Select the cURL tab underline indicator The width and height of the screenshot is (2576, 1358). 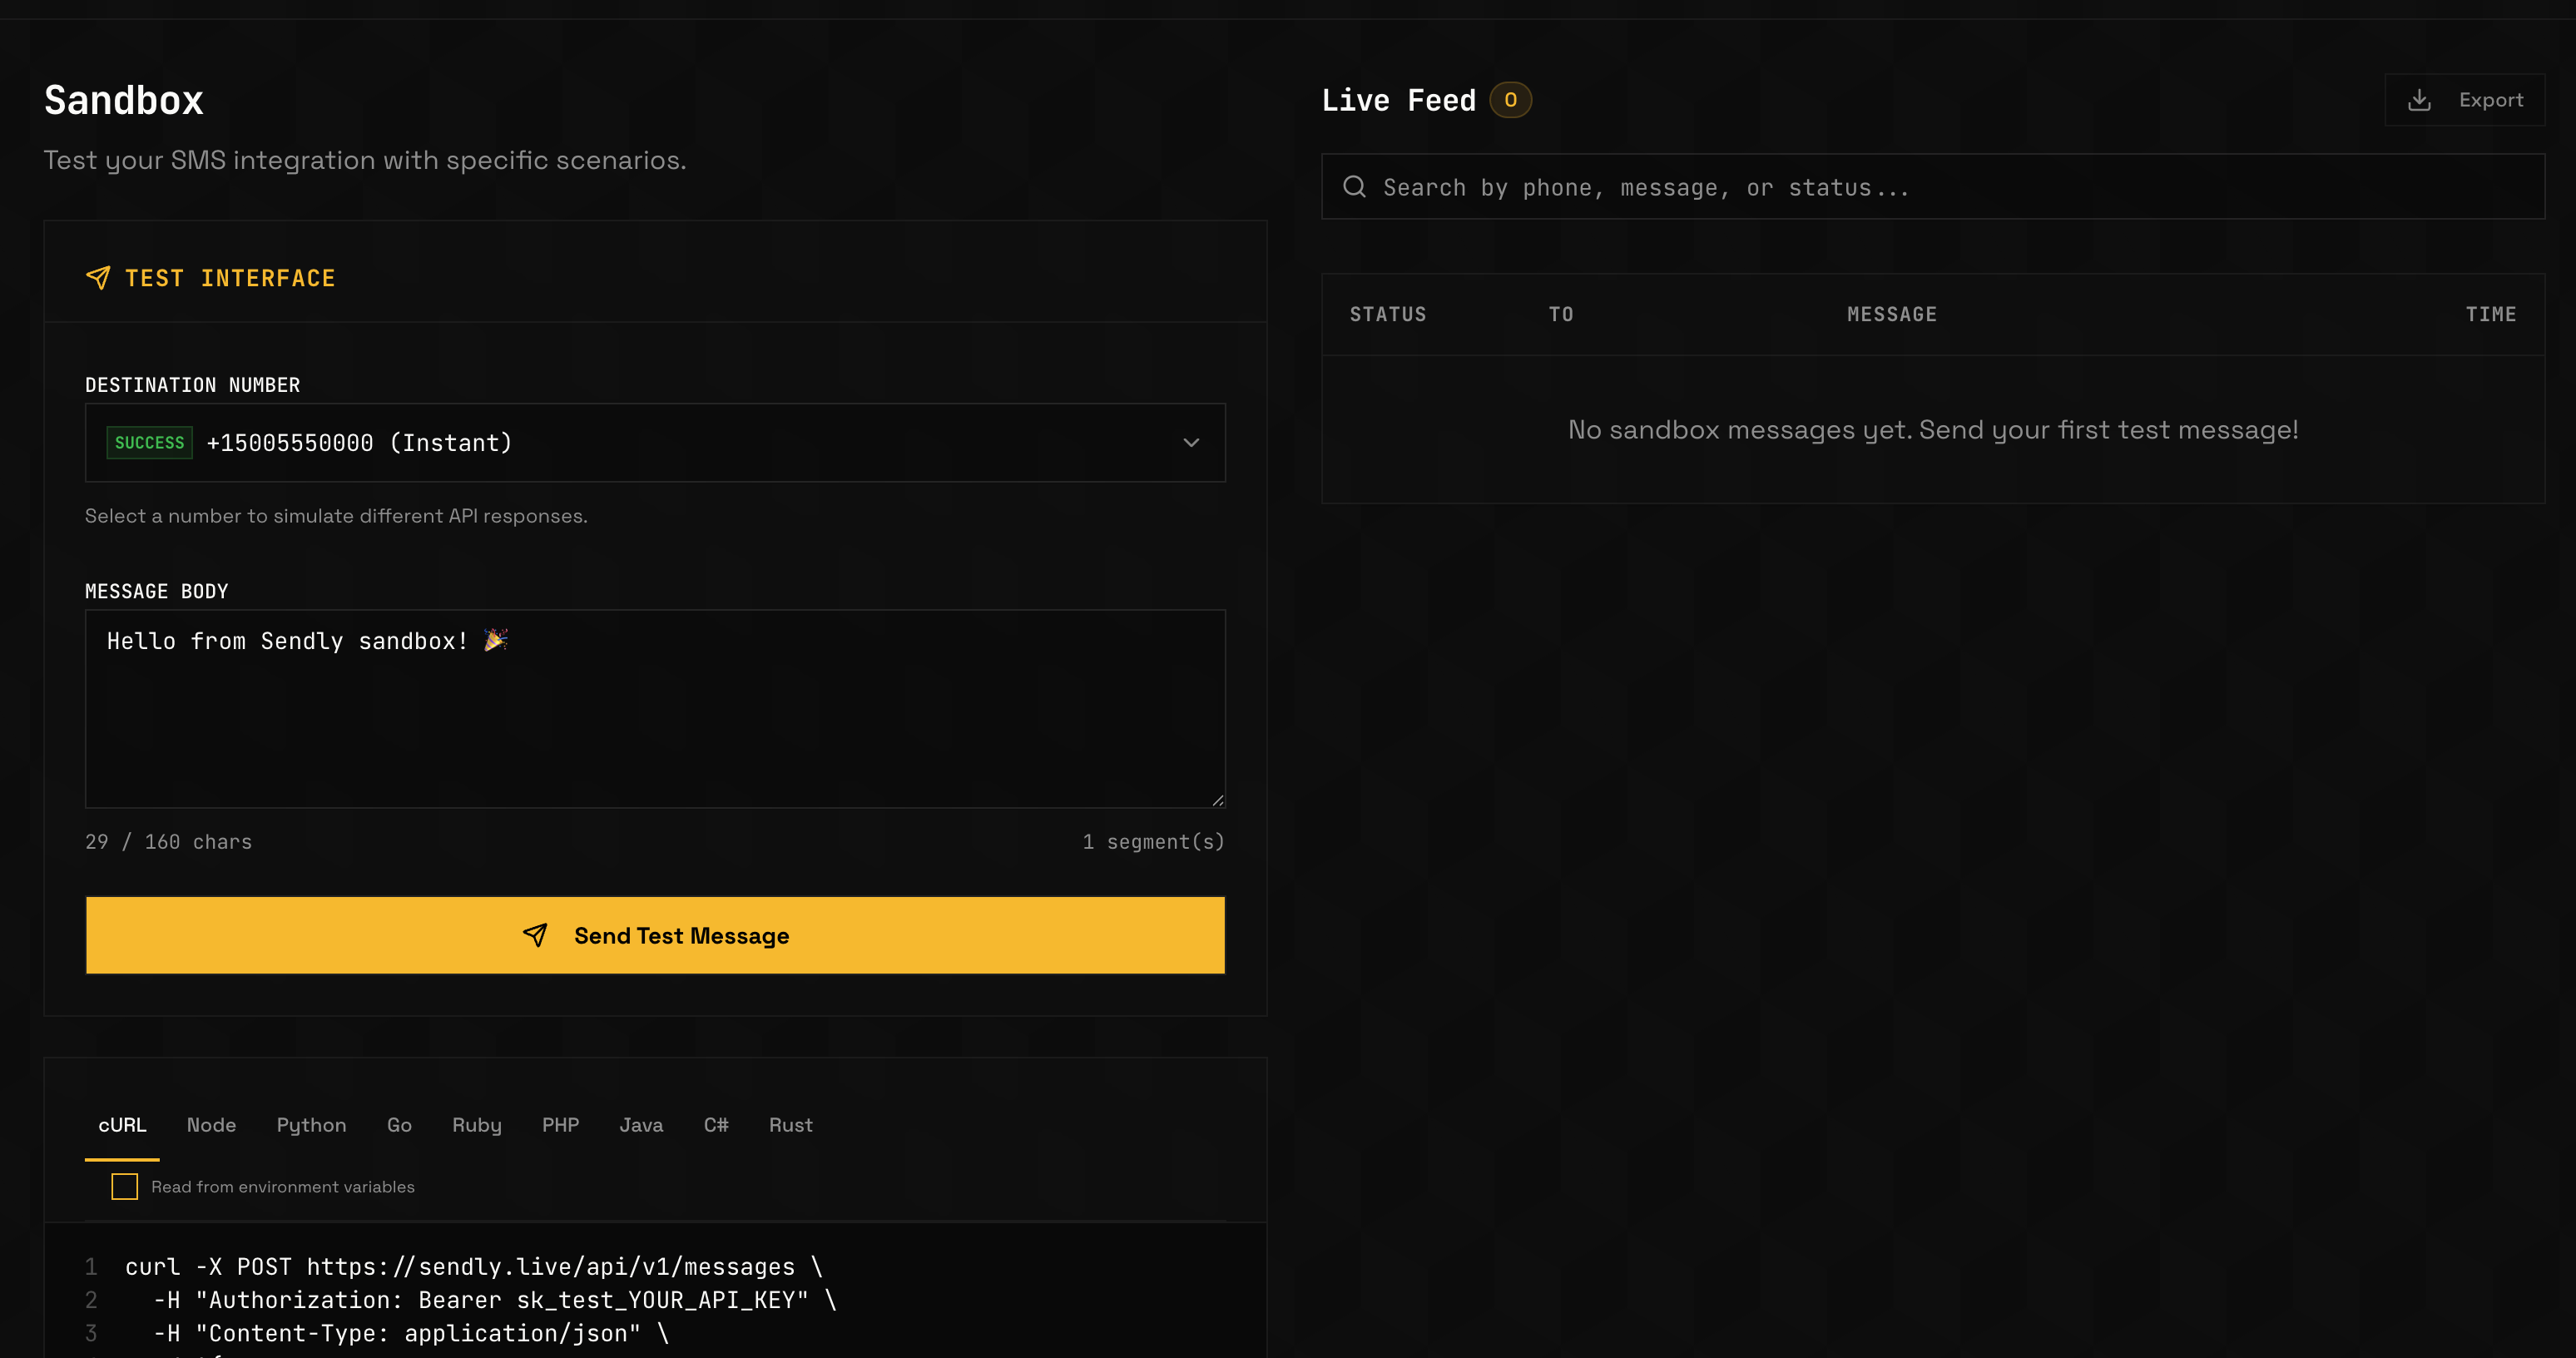tap(122, 1160)
